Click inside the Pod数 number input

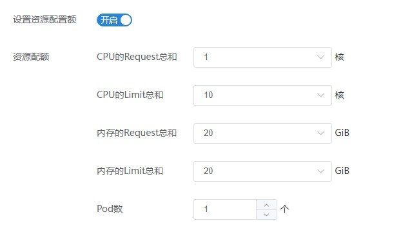[x=225, y=209]
